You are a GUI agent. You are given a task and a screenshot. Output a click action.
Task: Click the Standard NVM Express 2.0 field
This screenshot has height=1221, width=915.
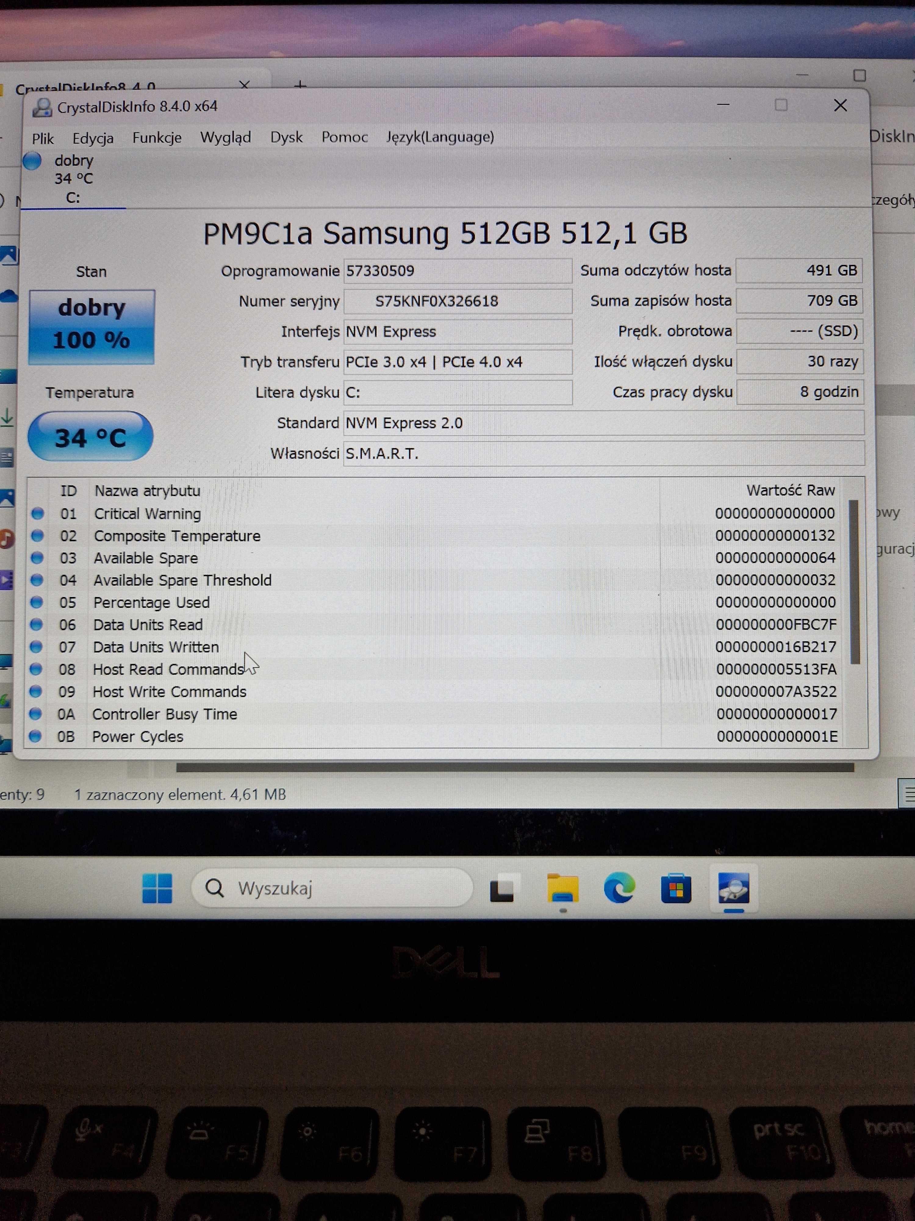pos(603,423)
